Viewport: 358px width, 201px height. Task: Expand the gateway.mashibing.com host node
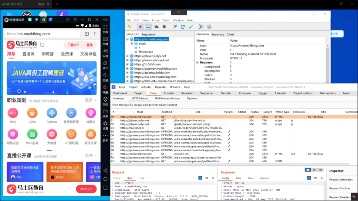pos(127,69)
